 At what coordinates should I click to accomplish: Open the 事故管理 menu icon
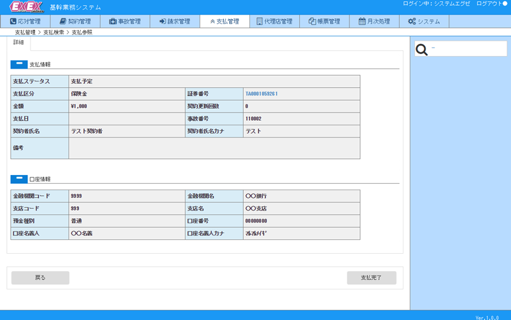(x=113, y=21)
